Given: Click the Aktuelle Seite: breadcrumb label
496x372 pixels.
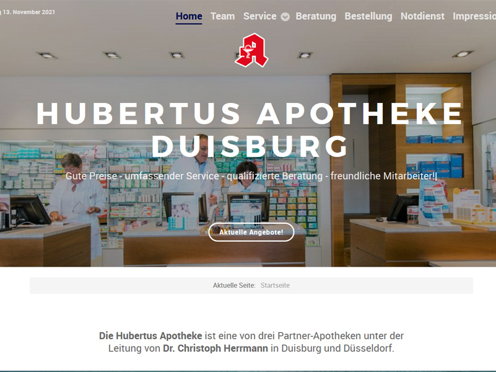Looking at the screenshot, I should click(234, 285).
